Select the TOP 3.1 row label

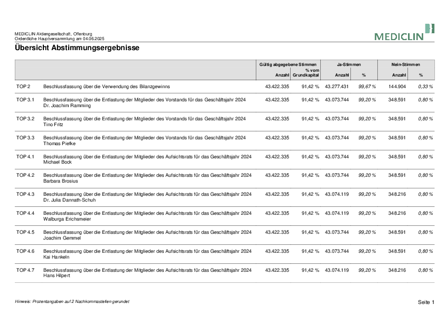[25, 100]
